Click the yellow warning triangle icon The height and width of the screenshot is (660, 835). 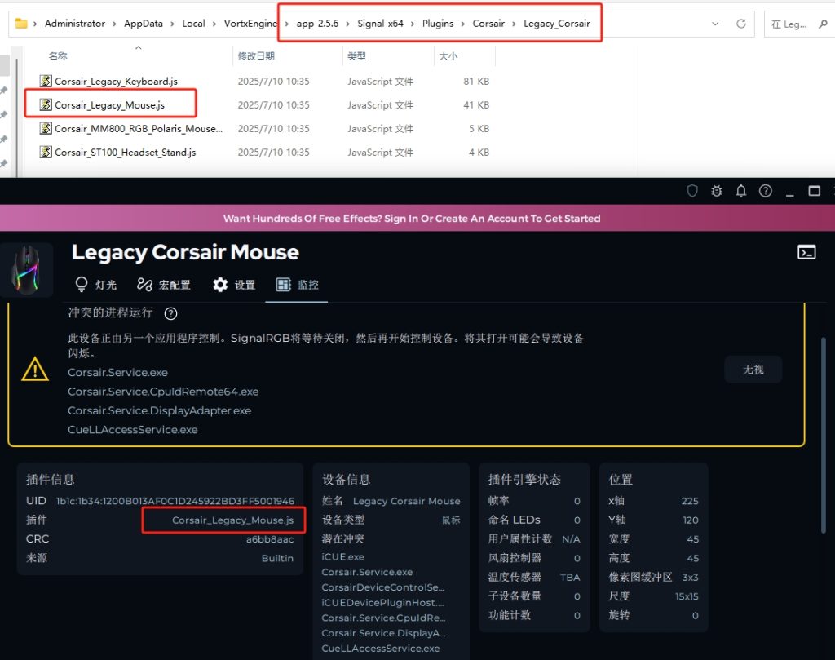(34, 369)
